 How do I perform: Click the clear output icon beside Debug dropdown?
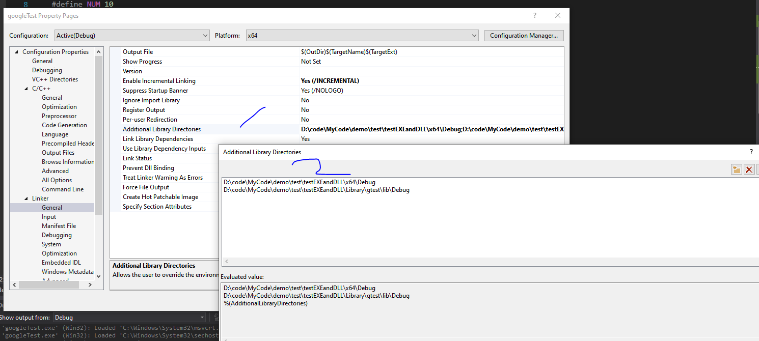coord(215,317)
